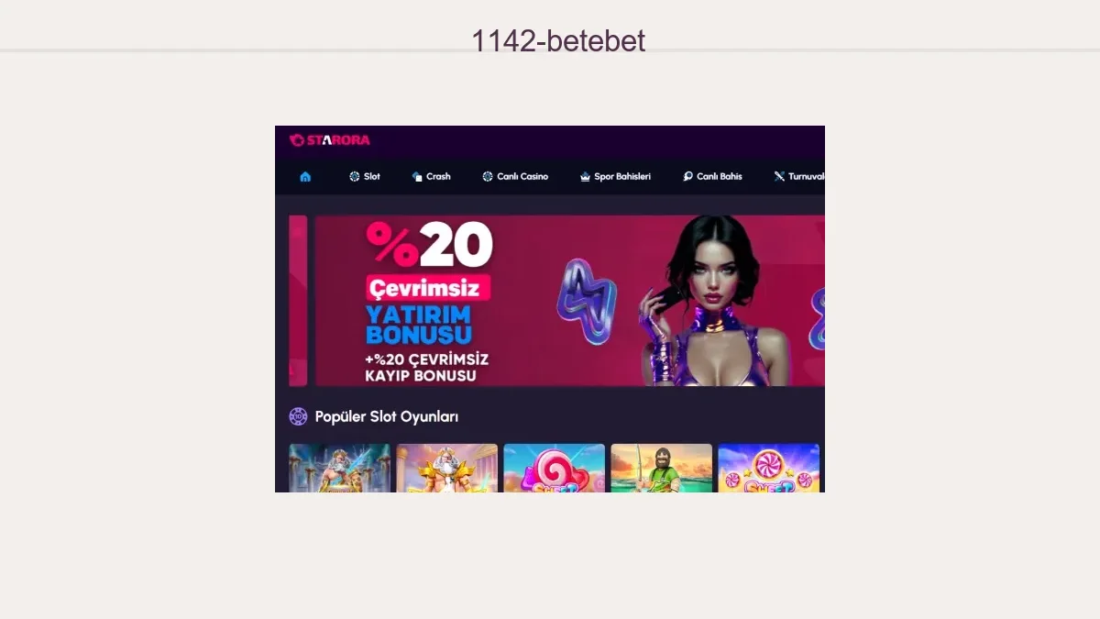The height and width of the screenshot is (619, 1100).
Task: Click the Turnuva crossed-swords icon
Action: point(779,176)
